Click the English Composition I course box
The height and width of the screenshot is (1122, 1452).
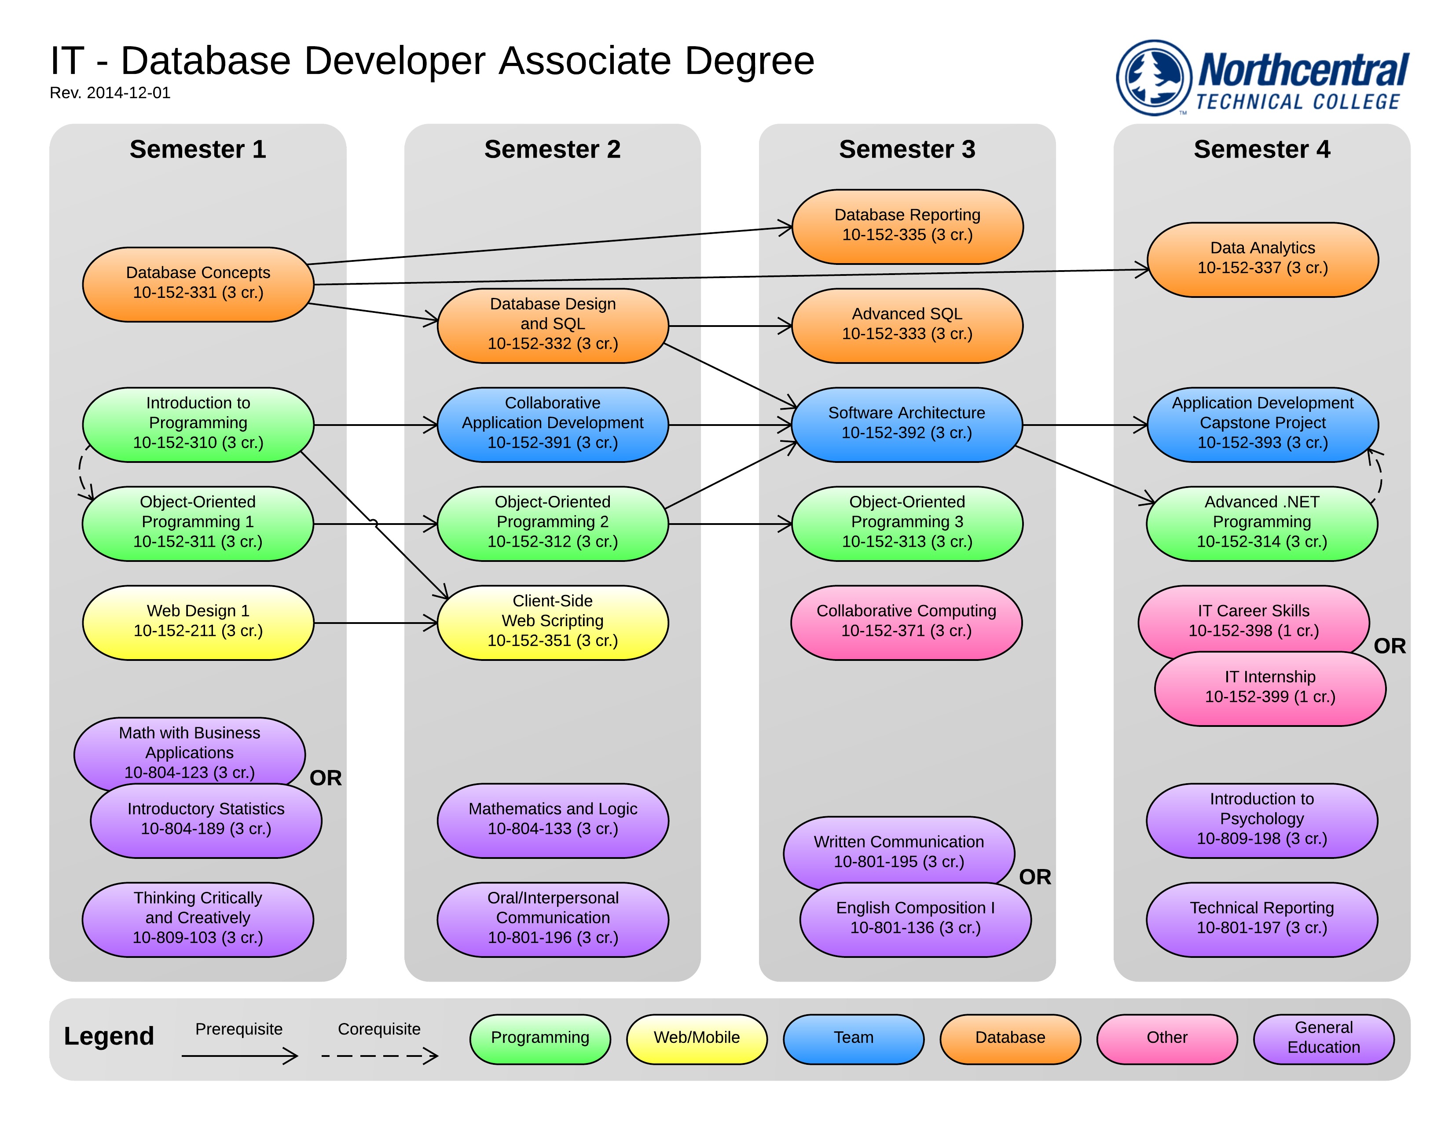click(x=915, y=919)
